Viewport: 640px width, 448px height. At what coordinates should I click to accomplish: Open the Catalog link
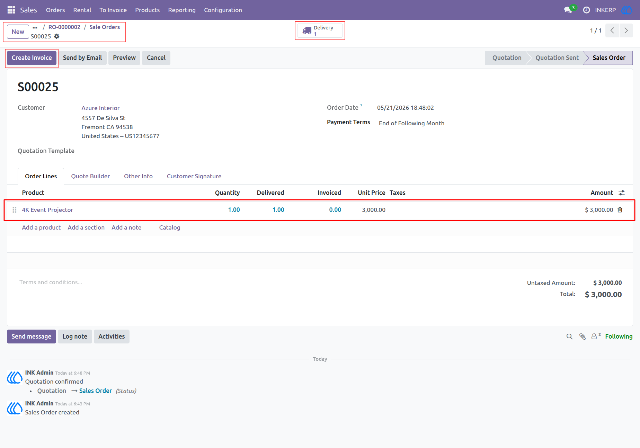[170, 227]
